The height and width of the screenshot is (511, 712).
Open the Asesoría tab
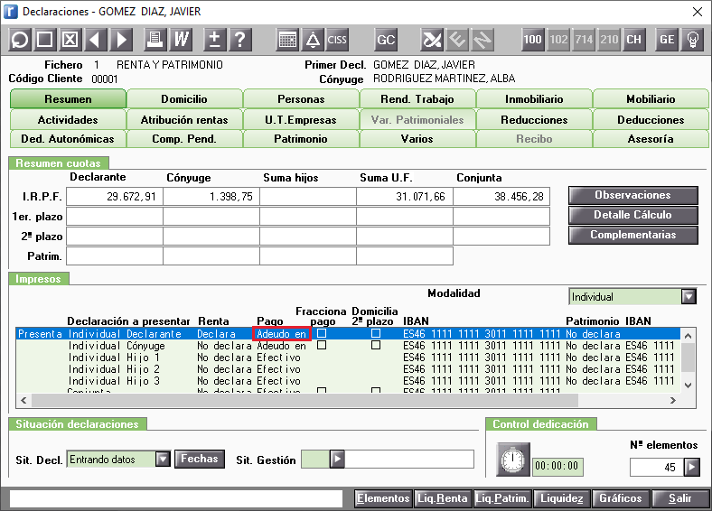point(651,139)
